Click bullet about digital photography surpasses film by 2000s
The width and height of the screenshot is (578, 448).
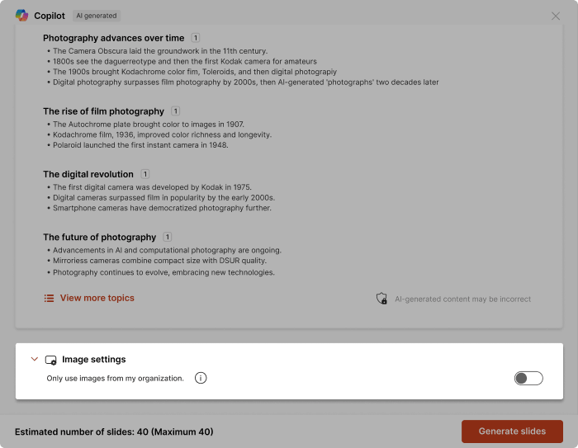(x=246, y=82)
